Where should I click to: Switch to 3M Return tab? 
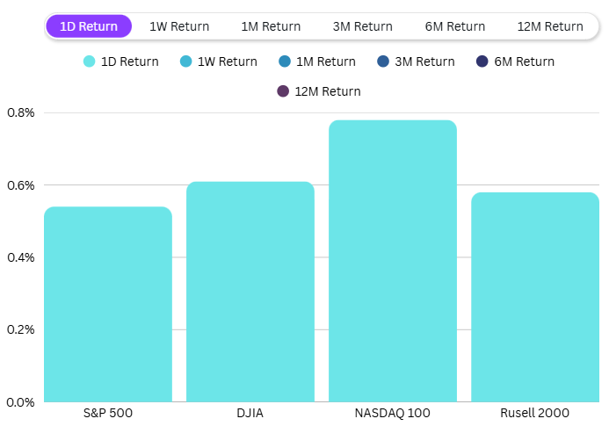tap(363, 26)
